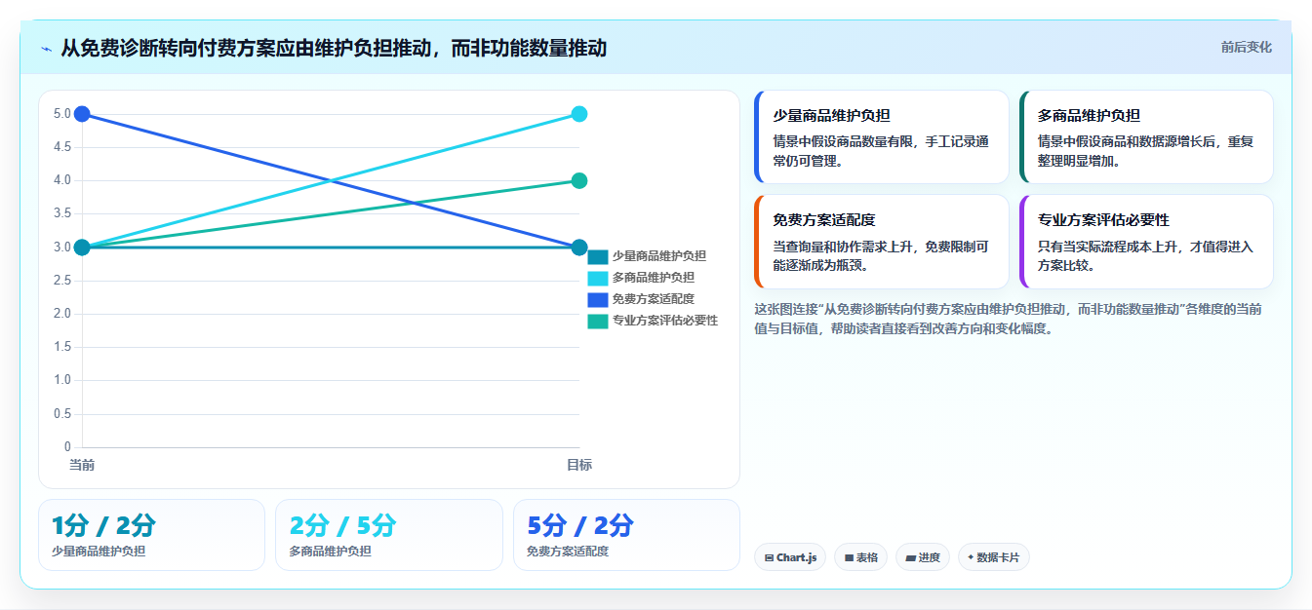The image size is (1312, 610).
Task: Click the 当前 x-axis label
Action: (82, 465)
